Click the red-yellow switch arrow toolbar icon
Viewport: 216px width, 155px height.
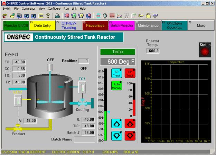(x=5, y=16)
